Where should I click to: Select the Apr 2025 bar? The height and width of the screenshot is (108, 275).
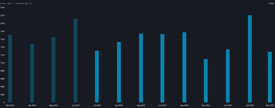(32, 73)
